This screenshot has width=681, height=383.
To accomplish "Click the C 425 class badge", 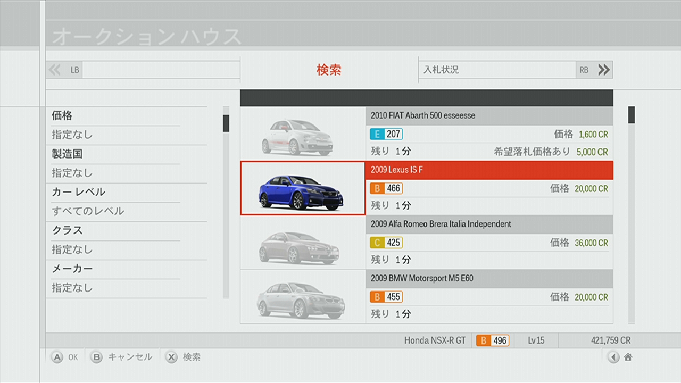I will (x=386, y=243).
